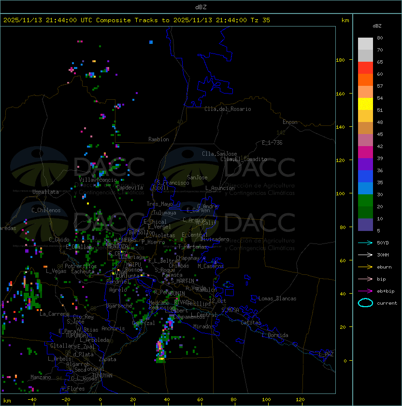402x406 pixels.
Task: Click the 'eburn' legend label
Action: click(x=384, y=267)
